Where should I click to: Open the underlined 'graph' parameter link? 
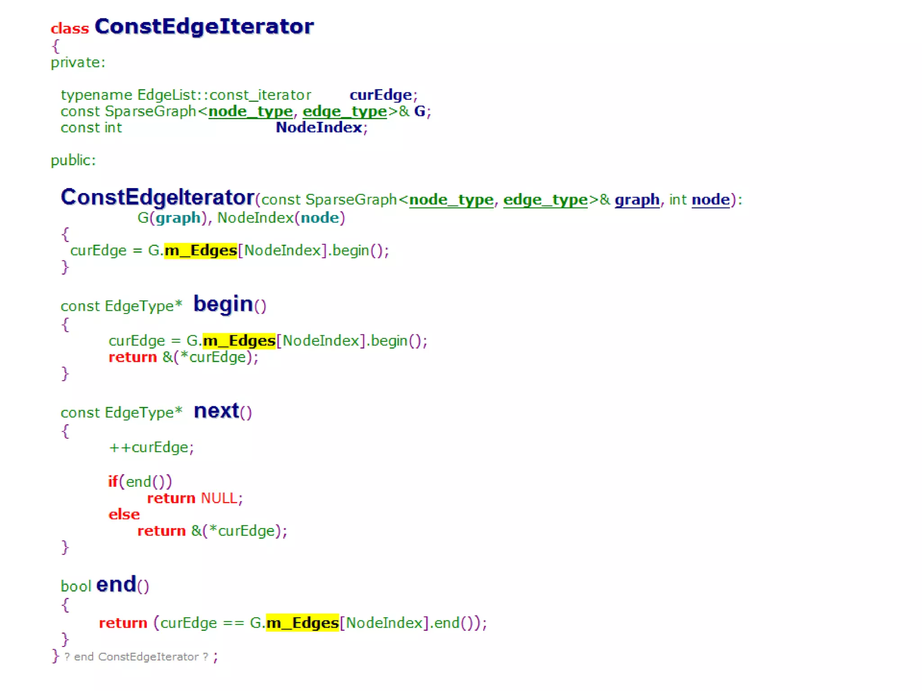(x=637, y=199)
